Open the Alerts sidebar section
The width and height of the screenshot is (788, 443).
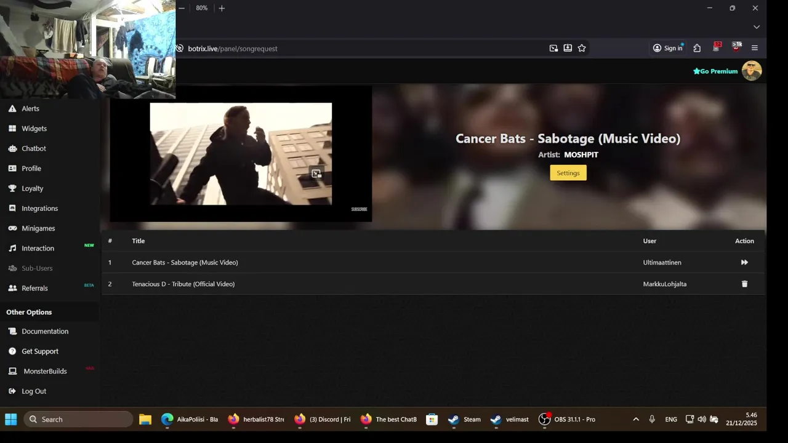tap(30, 108)
